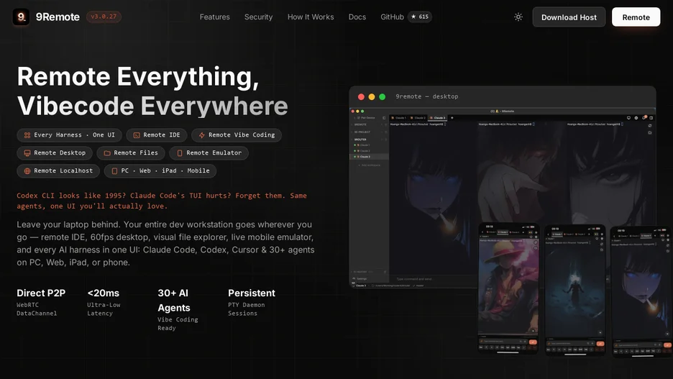This screenshot has height=379, width=673.
Task: Click the WebRTC DataChannel caption
Action: pyautogui.click(x=37, y=309)
